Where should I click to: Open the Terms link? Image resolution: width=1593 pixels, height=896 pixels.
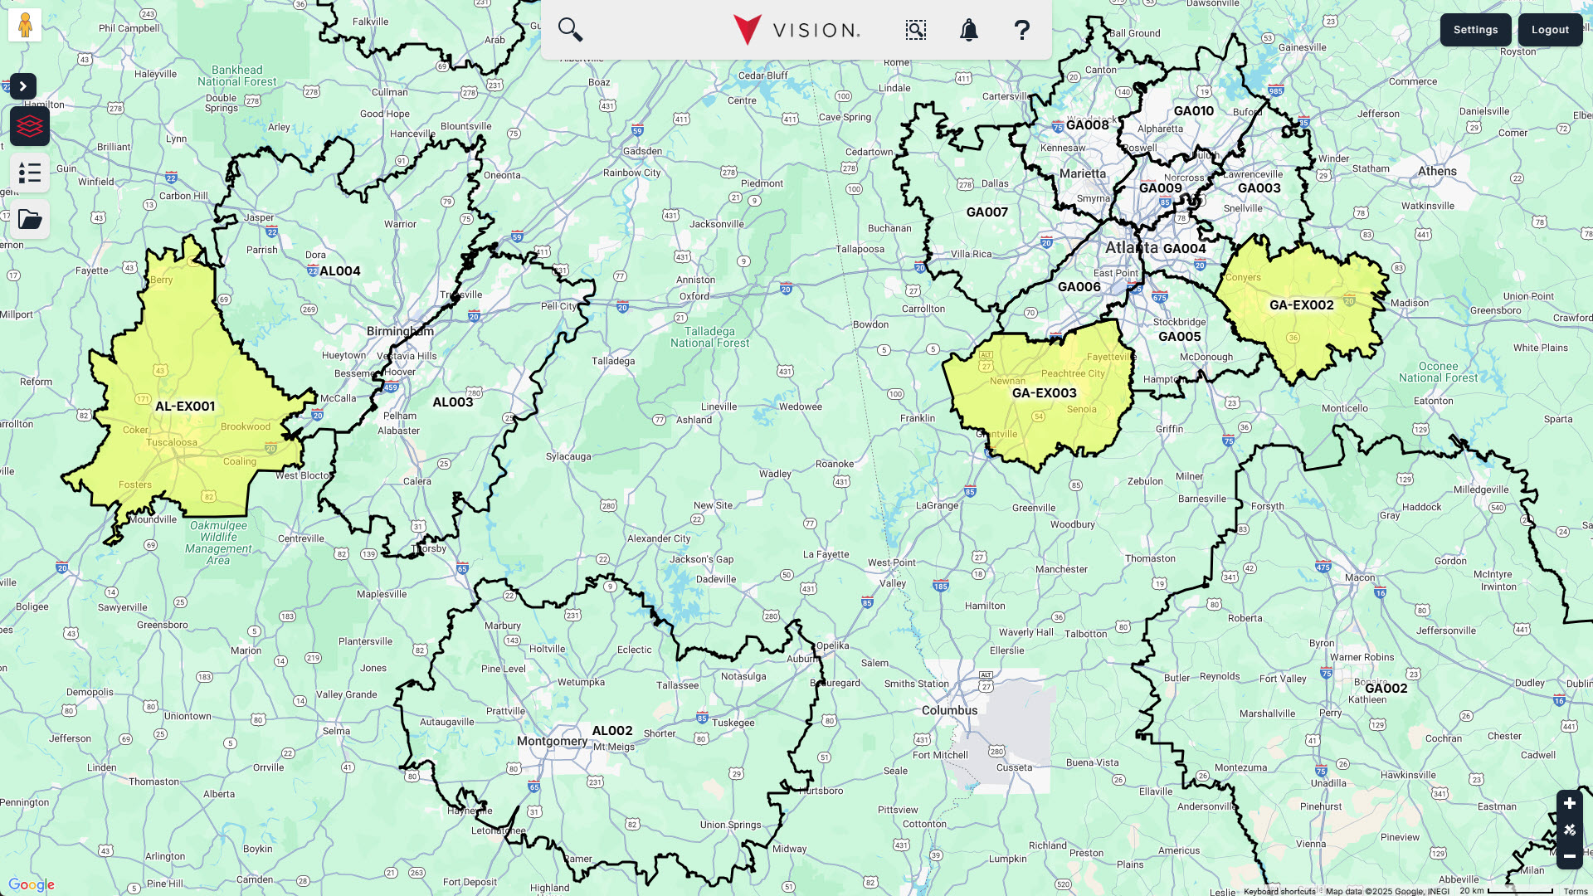[1575, 891]
